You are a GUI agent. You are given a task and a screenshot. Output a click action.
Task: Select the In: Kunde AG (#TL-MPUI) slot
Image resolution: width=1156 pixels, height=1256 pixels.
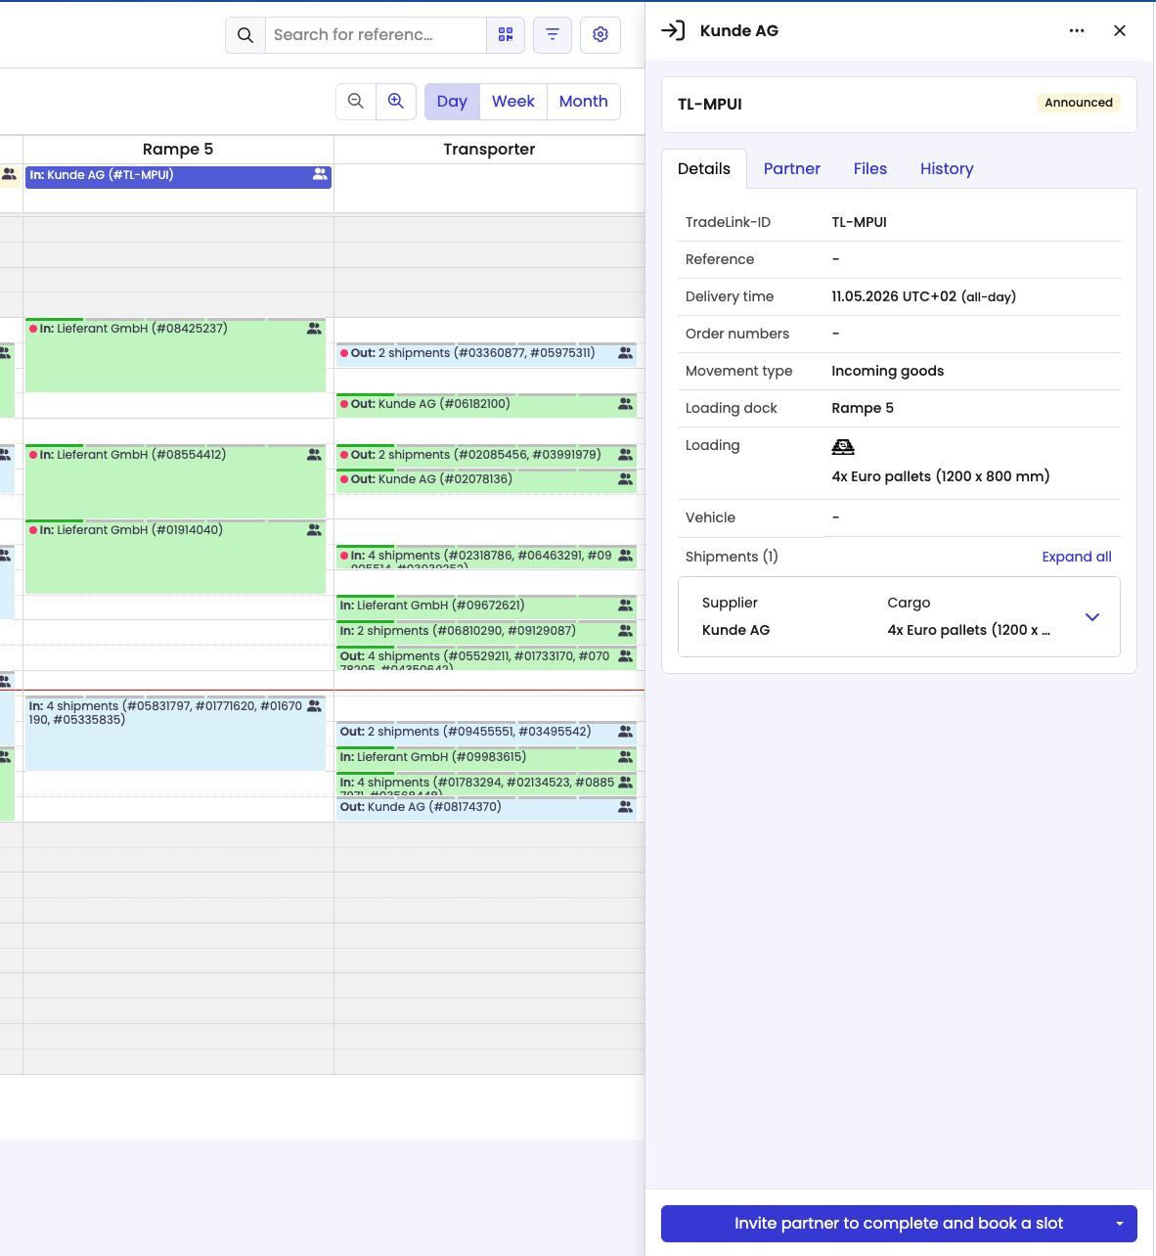pyautogui.click(x=179, y=176)
